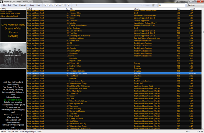Select 'The Last Stop' track

click(75, 16)
